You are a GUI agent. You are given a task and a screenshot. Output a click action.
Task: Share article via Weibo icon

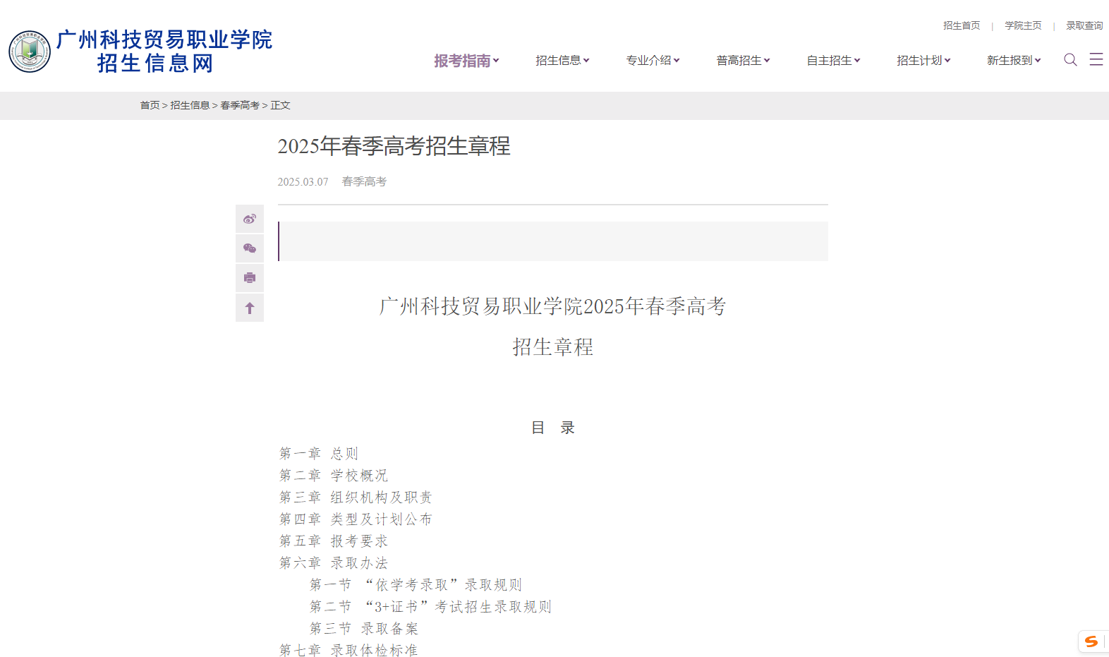pyautogui.click(x=250, y=219)
